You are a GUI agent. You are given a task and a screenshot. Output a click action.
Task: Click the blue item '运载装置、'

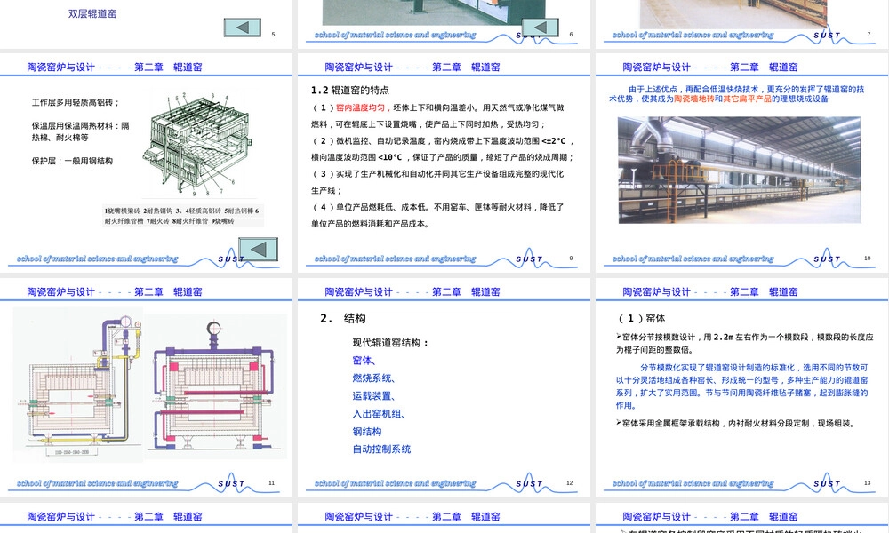pyautogui.click(x=374, y=396)
